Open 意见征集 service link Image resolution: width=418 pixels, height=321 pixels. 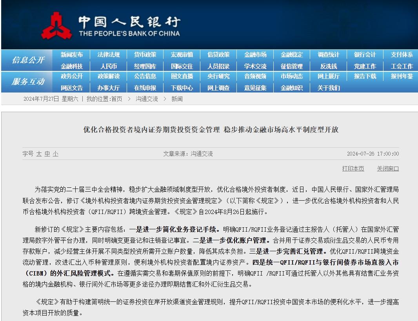point(255,88)
